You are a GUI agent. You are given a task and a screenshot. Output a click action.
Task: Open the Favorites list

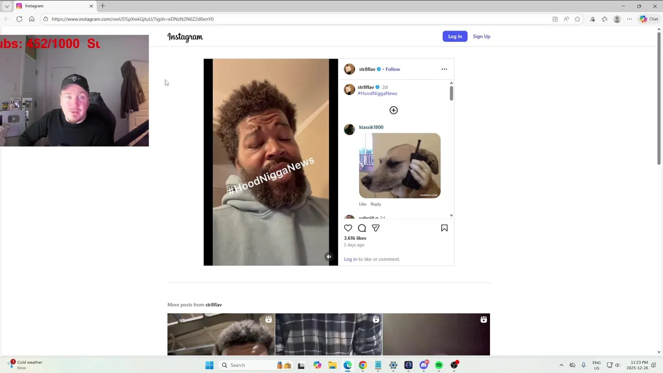click(604, 19)
